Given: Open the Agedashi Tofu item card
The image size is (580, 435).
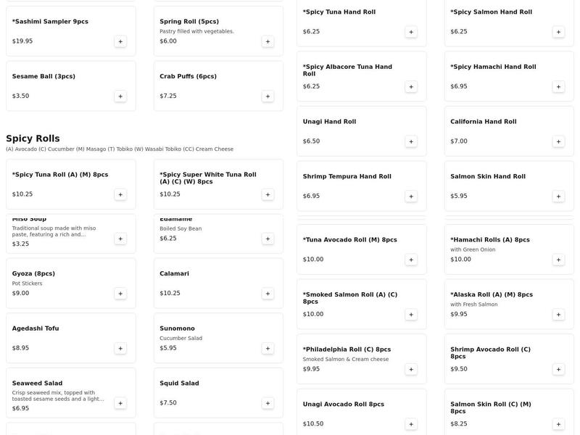Looking at the screenshot, I should 71,338.
